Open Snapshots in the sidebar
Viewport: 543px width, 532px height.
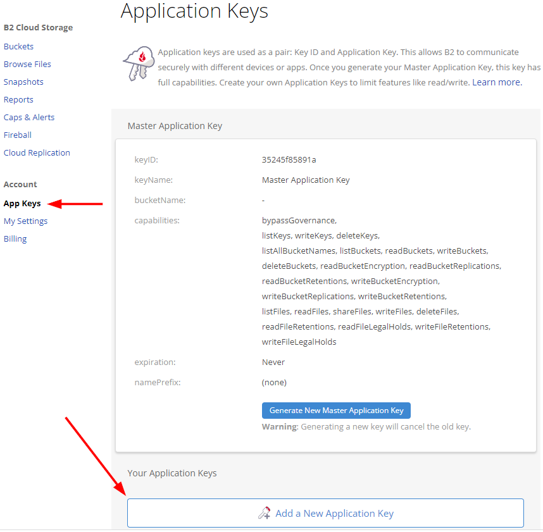click(x=23, y=82)
